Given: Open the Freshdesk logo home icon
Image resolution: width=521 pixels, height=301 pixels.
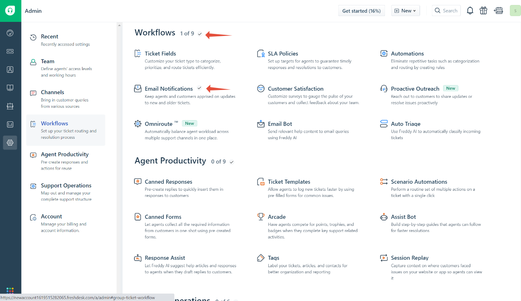Looking at the screenshot, I should (x=10, y=11).
